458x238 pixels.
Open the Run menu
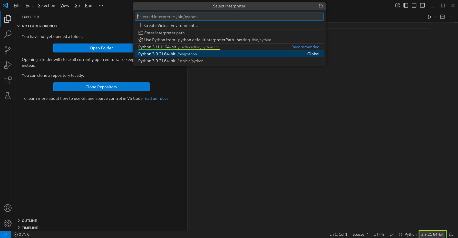coord(89,5)
